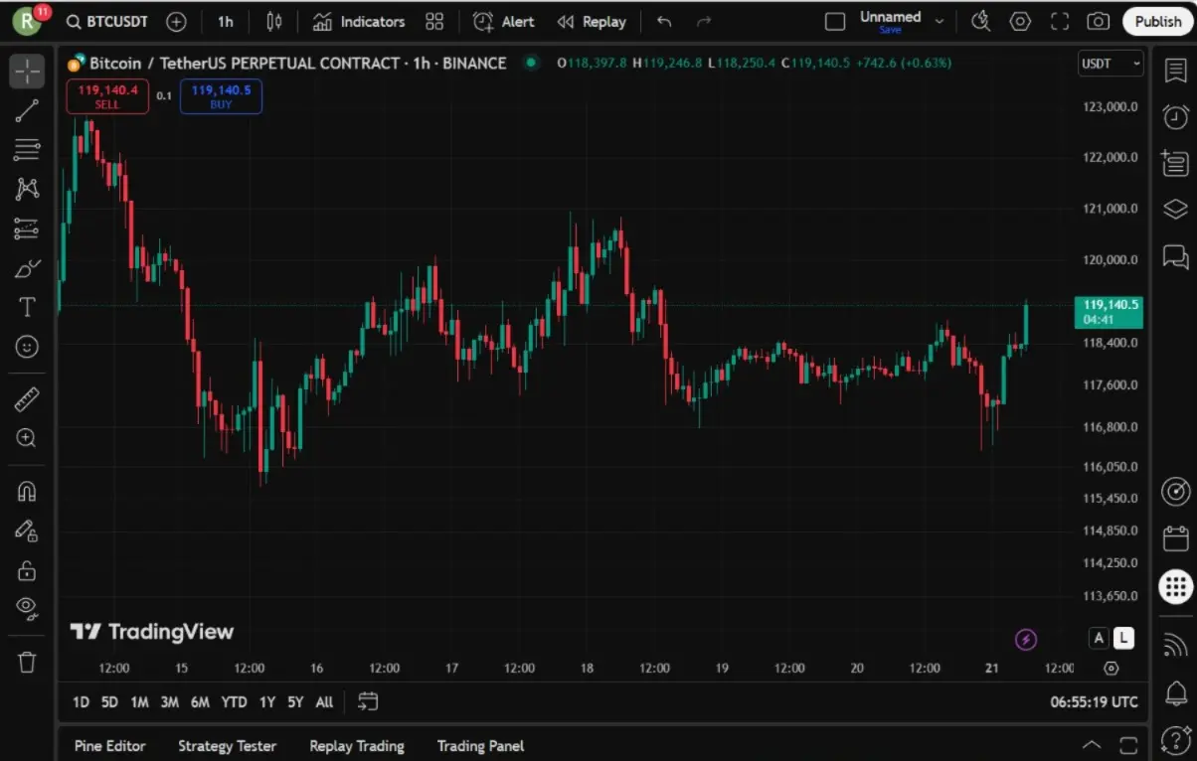The image size is (1197, 761).
Task: Open the streams broadcast icon
Action: pos(1175,646)
